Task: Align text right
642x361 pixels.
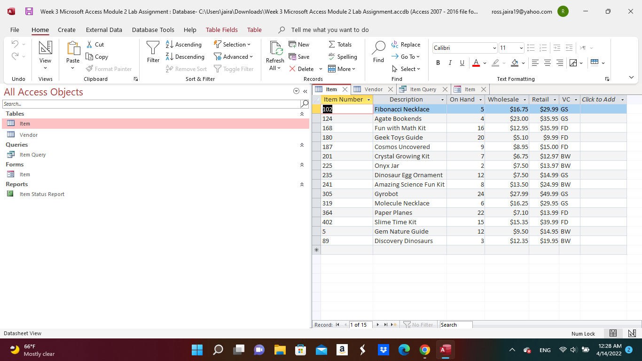Action: 560,63
